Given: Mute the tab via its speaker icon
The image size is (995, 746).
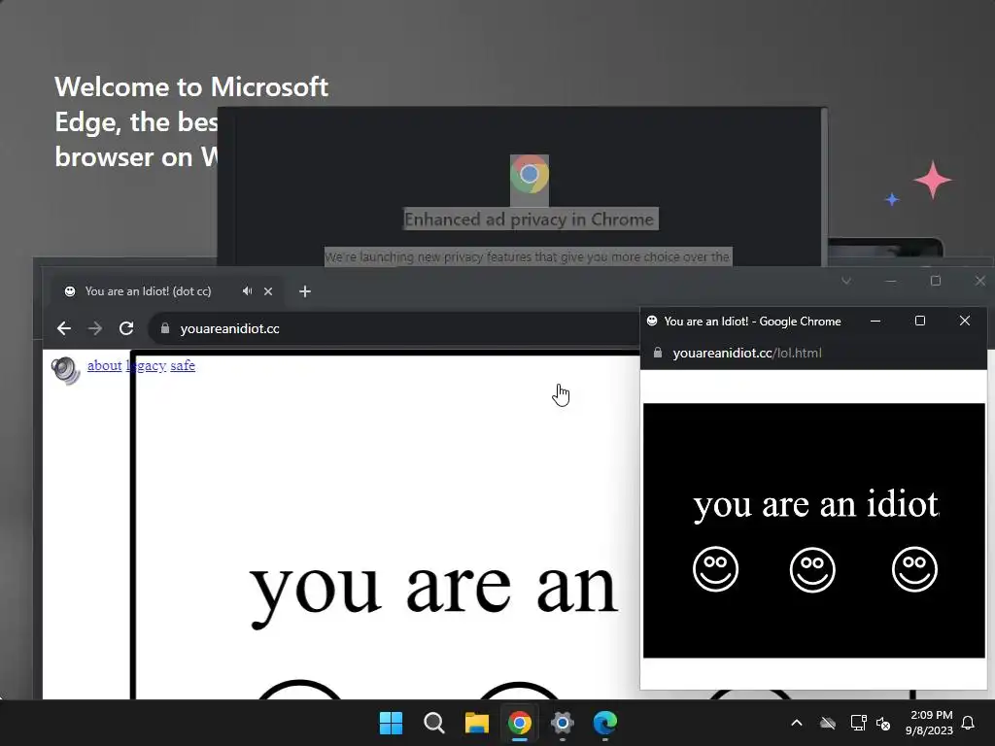Looking at the screenshot, I should (247, 291).
